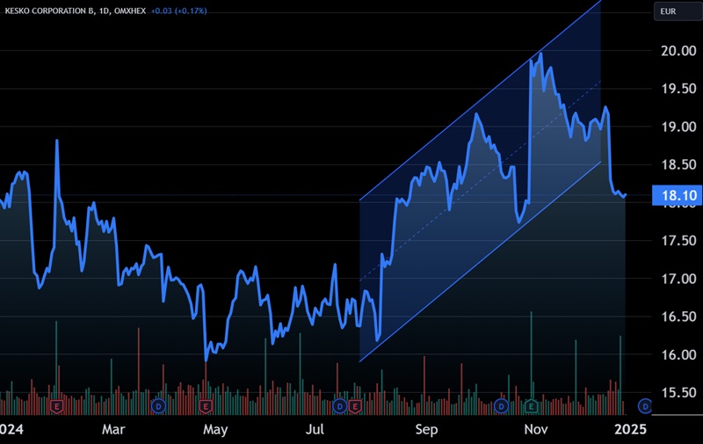Click the red earnings E marker near February
703x444 pixels.
click(57, 406)
